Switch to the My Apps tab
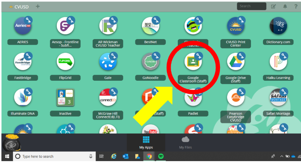Image resolution: width=301 pixels, height=163 pixels. pyautogui.click(x=146, y=143)
